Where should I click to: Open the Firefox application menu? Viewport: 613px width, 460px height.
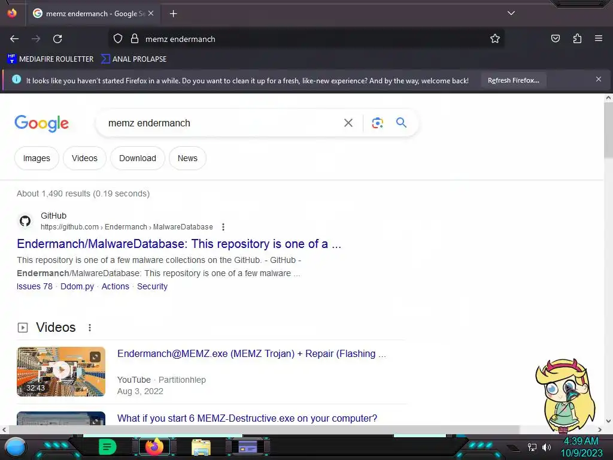pos(599,38)
